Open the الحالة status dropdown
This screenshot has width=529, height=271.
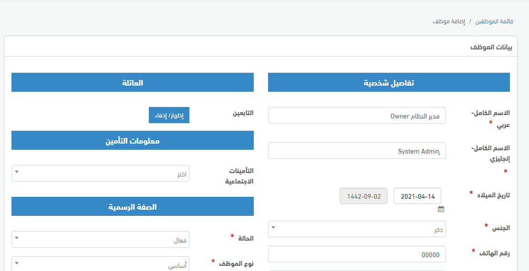click(x=101, y=240)
